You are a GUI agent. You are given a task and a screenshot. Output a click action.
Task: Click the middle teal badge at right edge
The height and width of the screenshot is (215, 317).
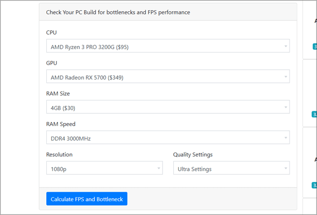[x=315, y=114]
